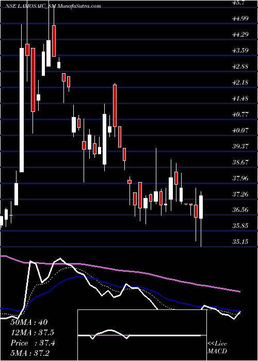The height and width of the screenshot is (361, 258).
Task: Click the 44.99 price axis label
Action: pos(241,18)
